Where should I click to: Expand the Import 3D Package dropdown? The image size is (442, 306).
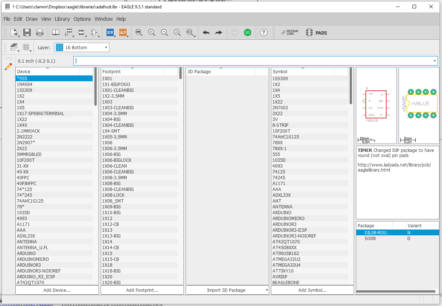pos(267,290)
